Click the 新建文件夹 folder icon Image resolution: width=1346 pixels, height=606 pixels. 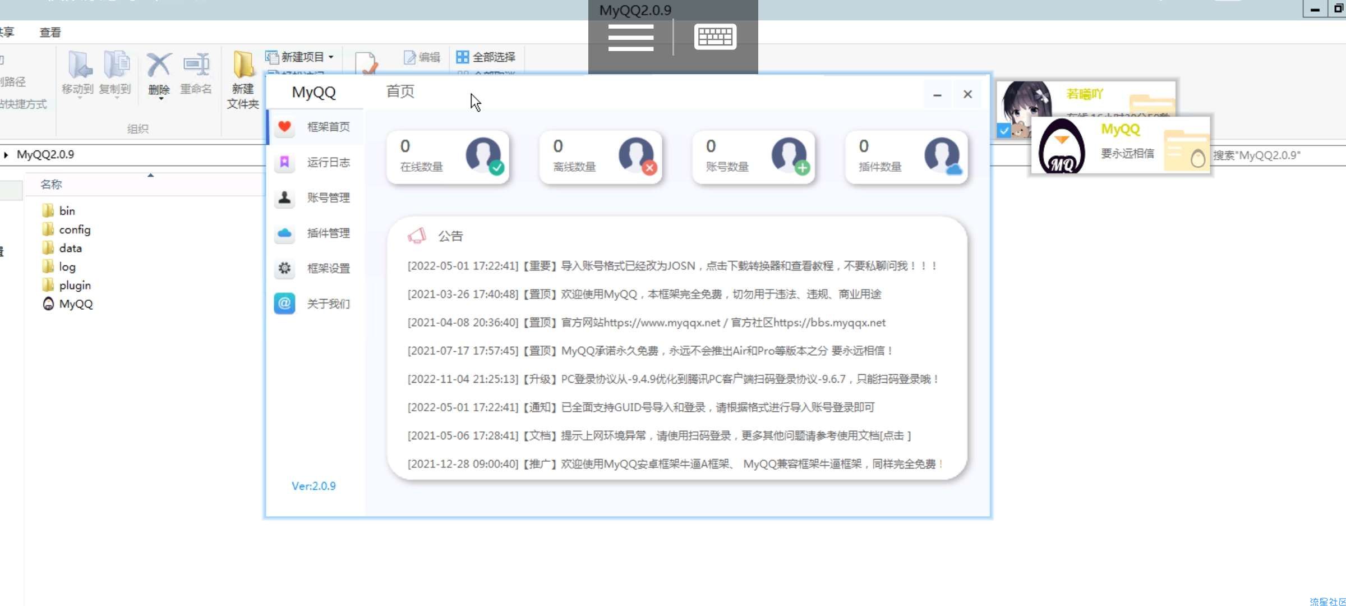[243, 64]
